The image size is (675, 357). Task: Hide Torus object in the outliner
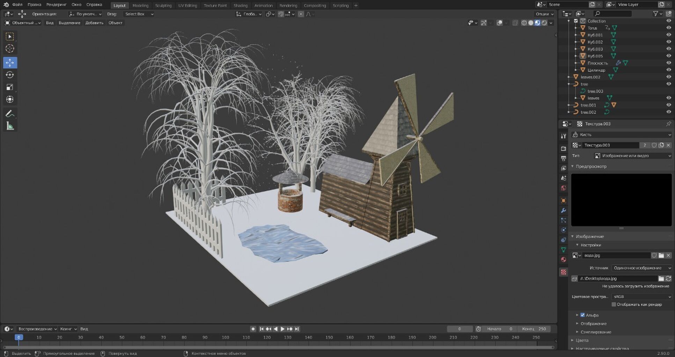(x=668, y=28)
